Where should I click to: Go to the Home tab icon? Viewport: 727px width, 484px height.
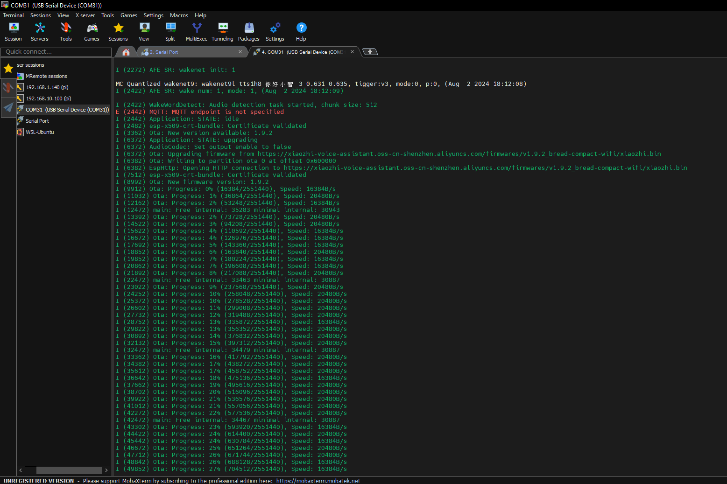126,52
